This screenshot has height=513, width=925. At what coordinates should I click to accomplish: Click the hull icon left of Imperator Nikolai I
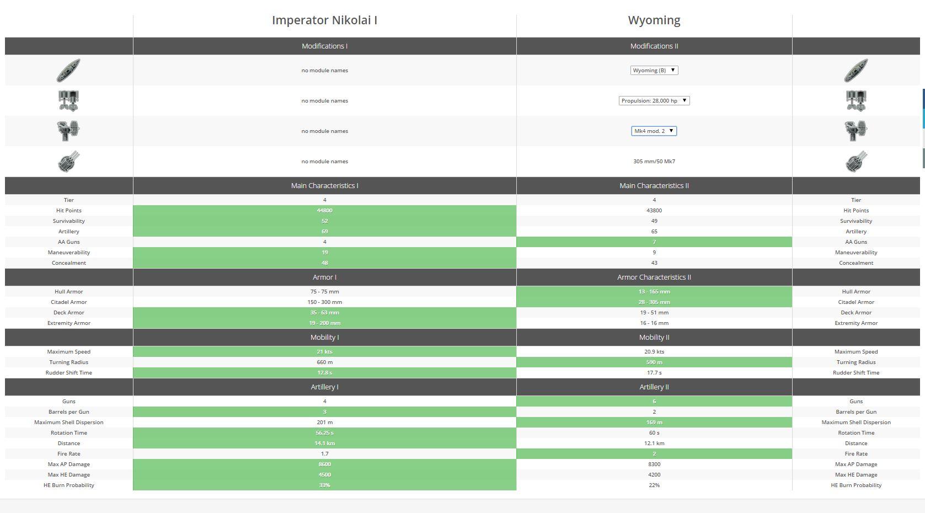(x=68, y=70)
